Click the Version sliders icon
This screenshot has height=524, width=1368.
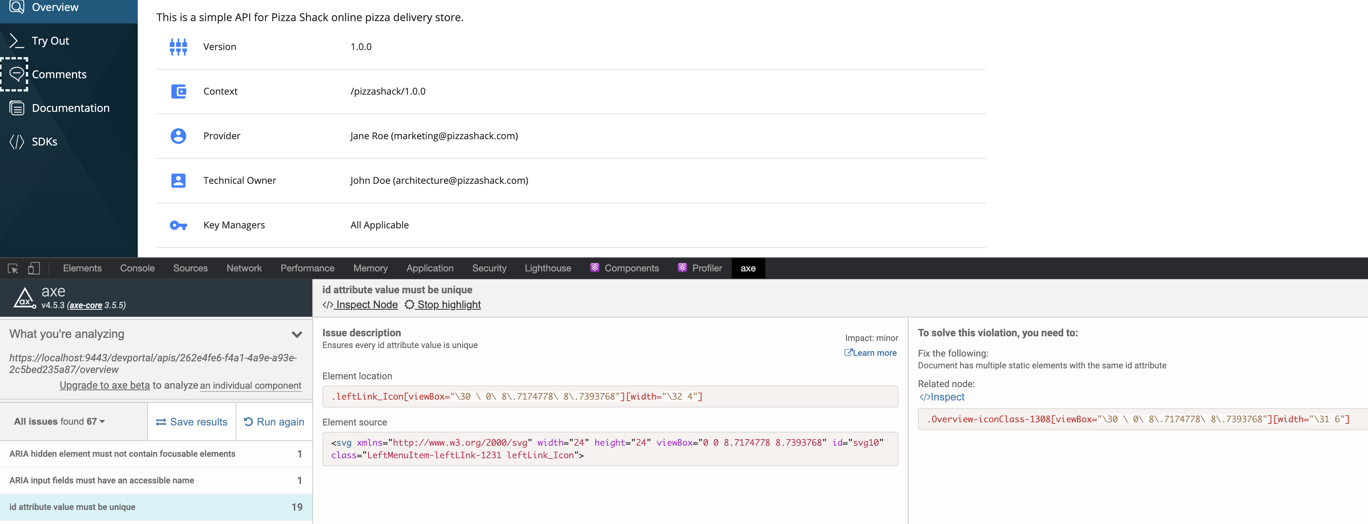tap(178, 47)
